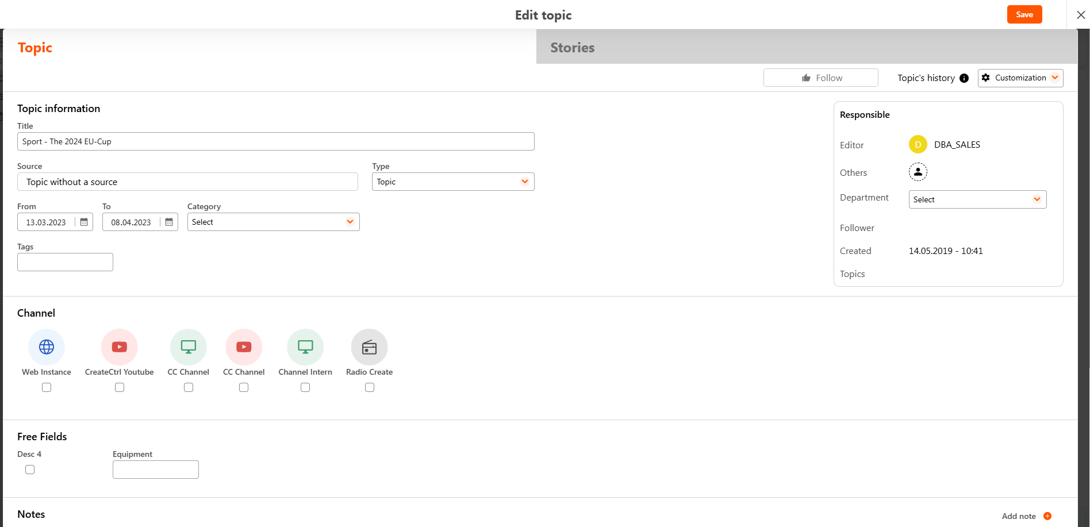Click the DBA_SALES editor avatar
The width and height of the screenshot is (1090, 527).
click(918, 145)
